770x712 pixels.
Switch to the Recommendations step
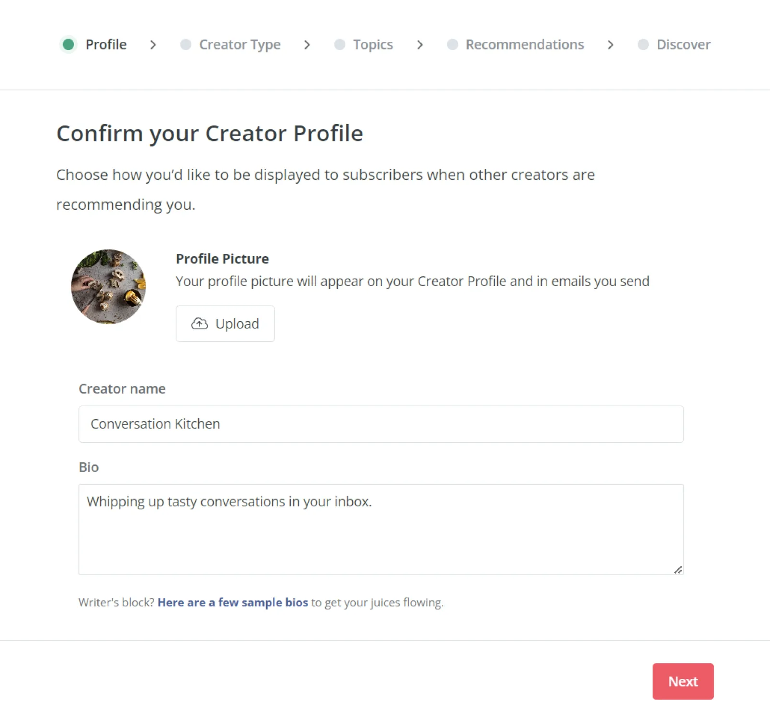tap(525, 45)
